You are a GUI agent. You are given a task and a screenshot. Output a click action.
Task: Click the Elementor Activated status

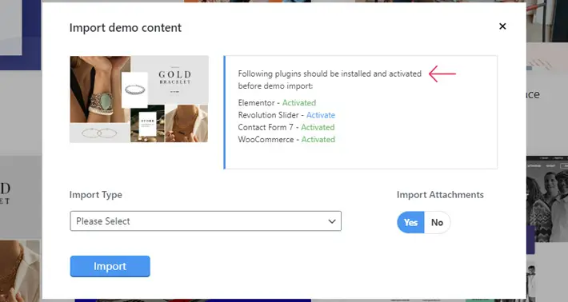point(299,103)
